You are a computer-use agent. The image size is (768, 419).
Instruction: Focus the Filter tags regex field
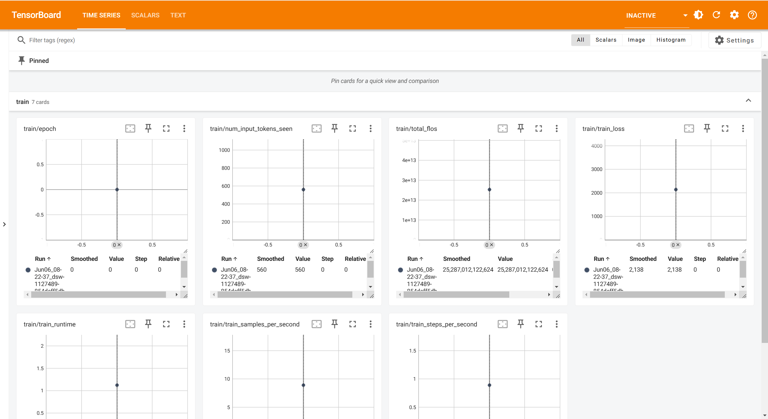click(x=294, y=40)
